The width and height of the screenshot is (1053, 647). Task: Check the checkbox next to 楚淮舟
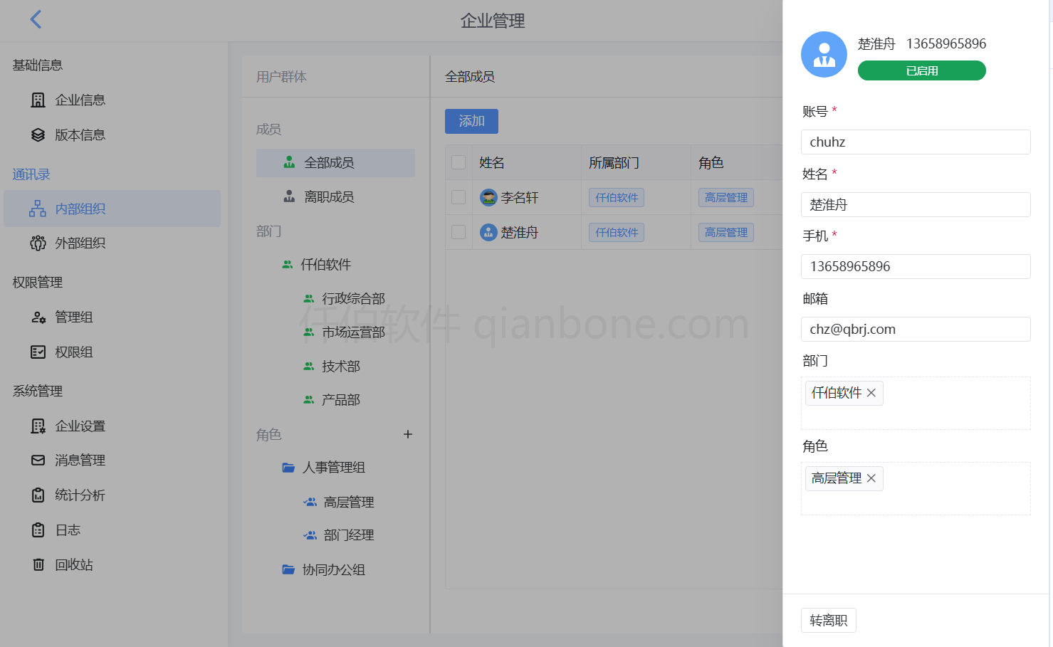pos(458,232)
